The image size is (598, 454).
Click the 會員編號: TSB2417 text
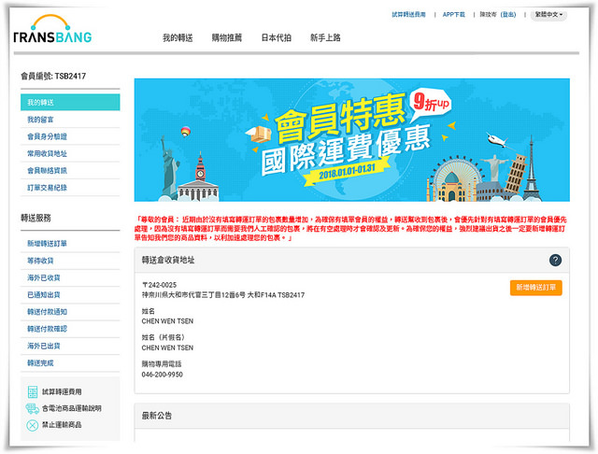[x=53, y=76]
